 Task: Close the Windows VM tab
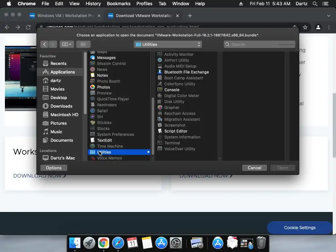(x=99, y=16)
